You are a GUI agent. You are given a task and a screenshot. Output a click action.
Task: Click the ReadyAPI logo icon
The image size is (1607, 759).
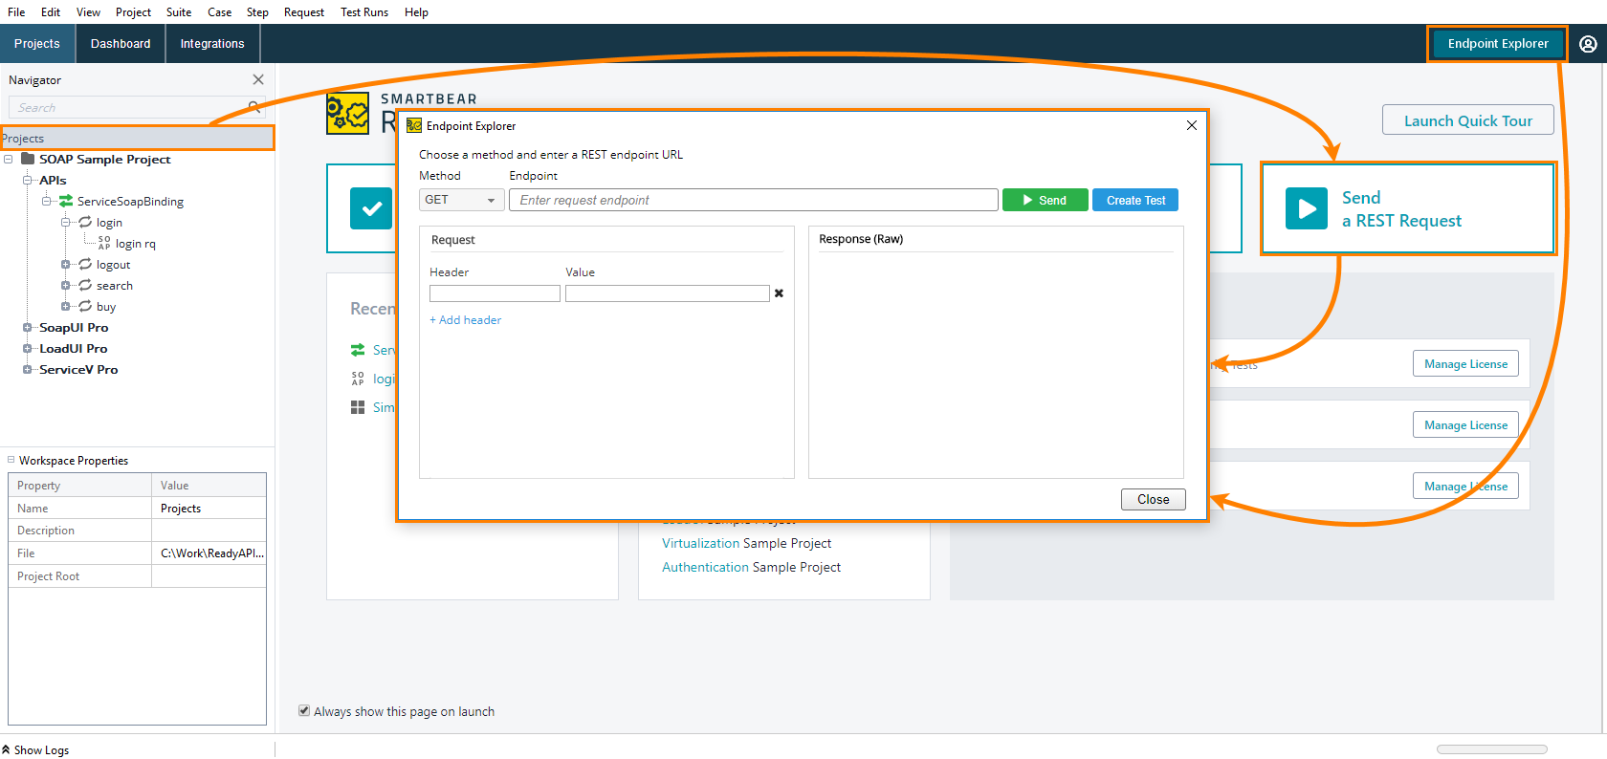[347, 114]
